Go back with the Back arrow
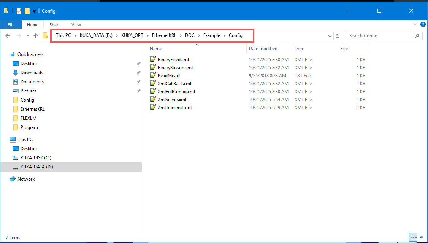The width and height of the screenshot is (428, 243). click(8, 36)
